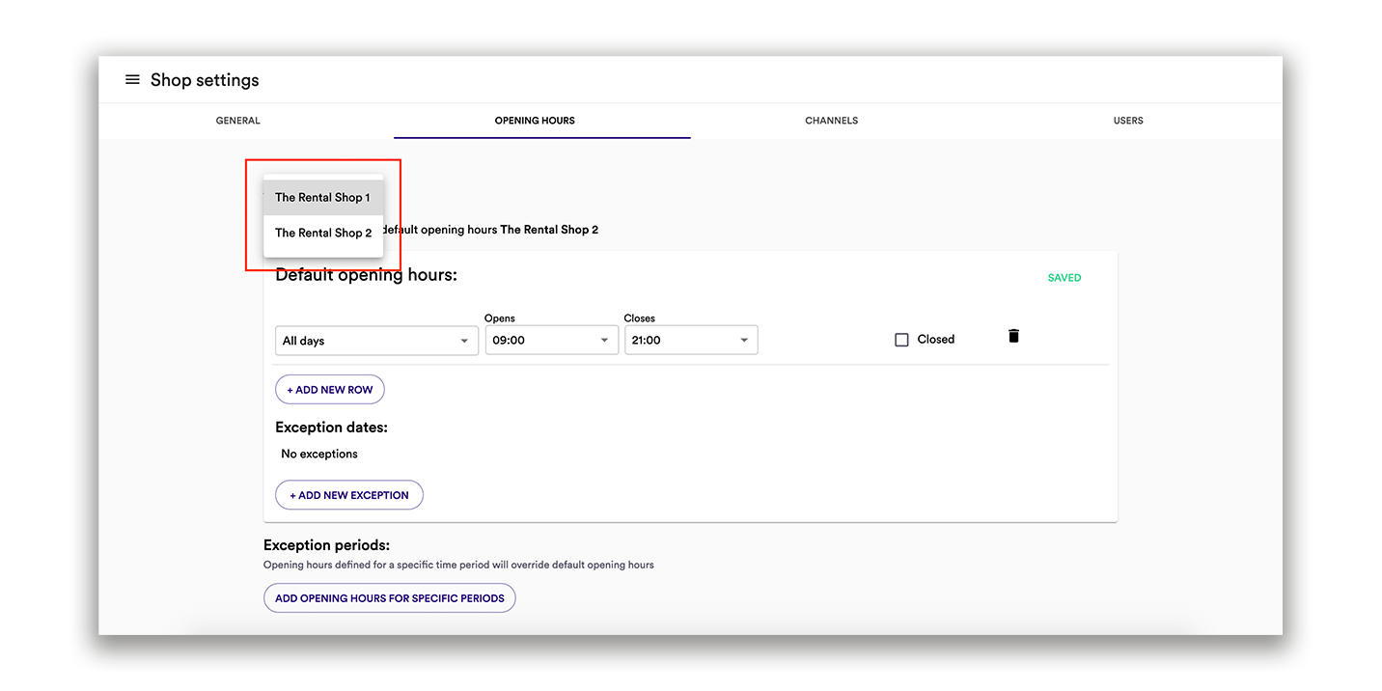The width and height of the screenshot is (1382, 691).
Task: Add opening hours for specific periods
Action: tap(390, 598)
